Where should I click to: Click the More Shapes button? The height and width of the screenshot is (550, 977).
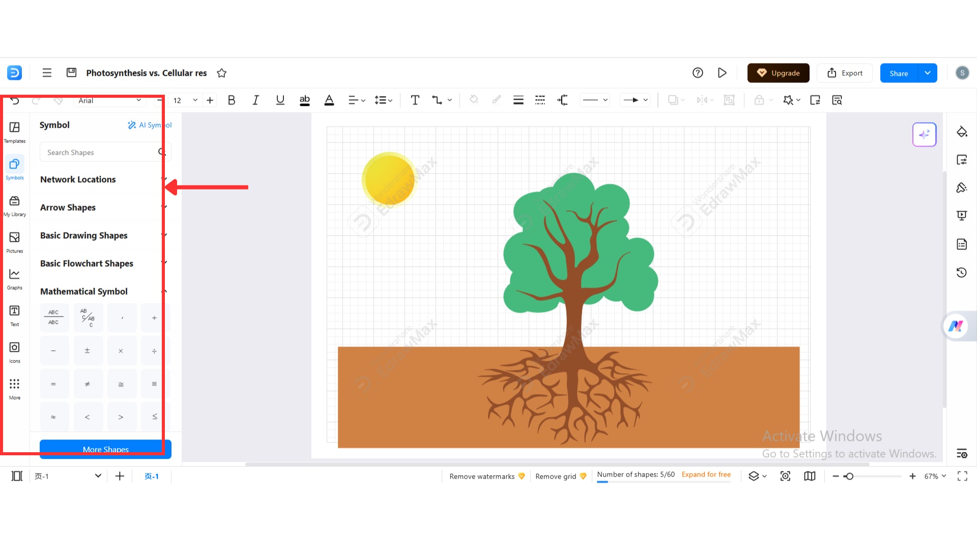(105, 449)
